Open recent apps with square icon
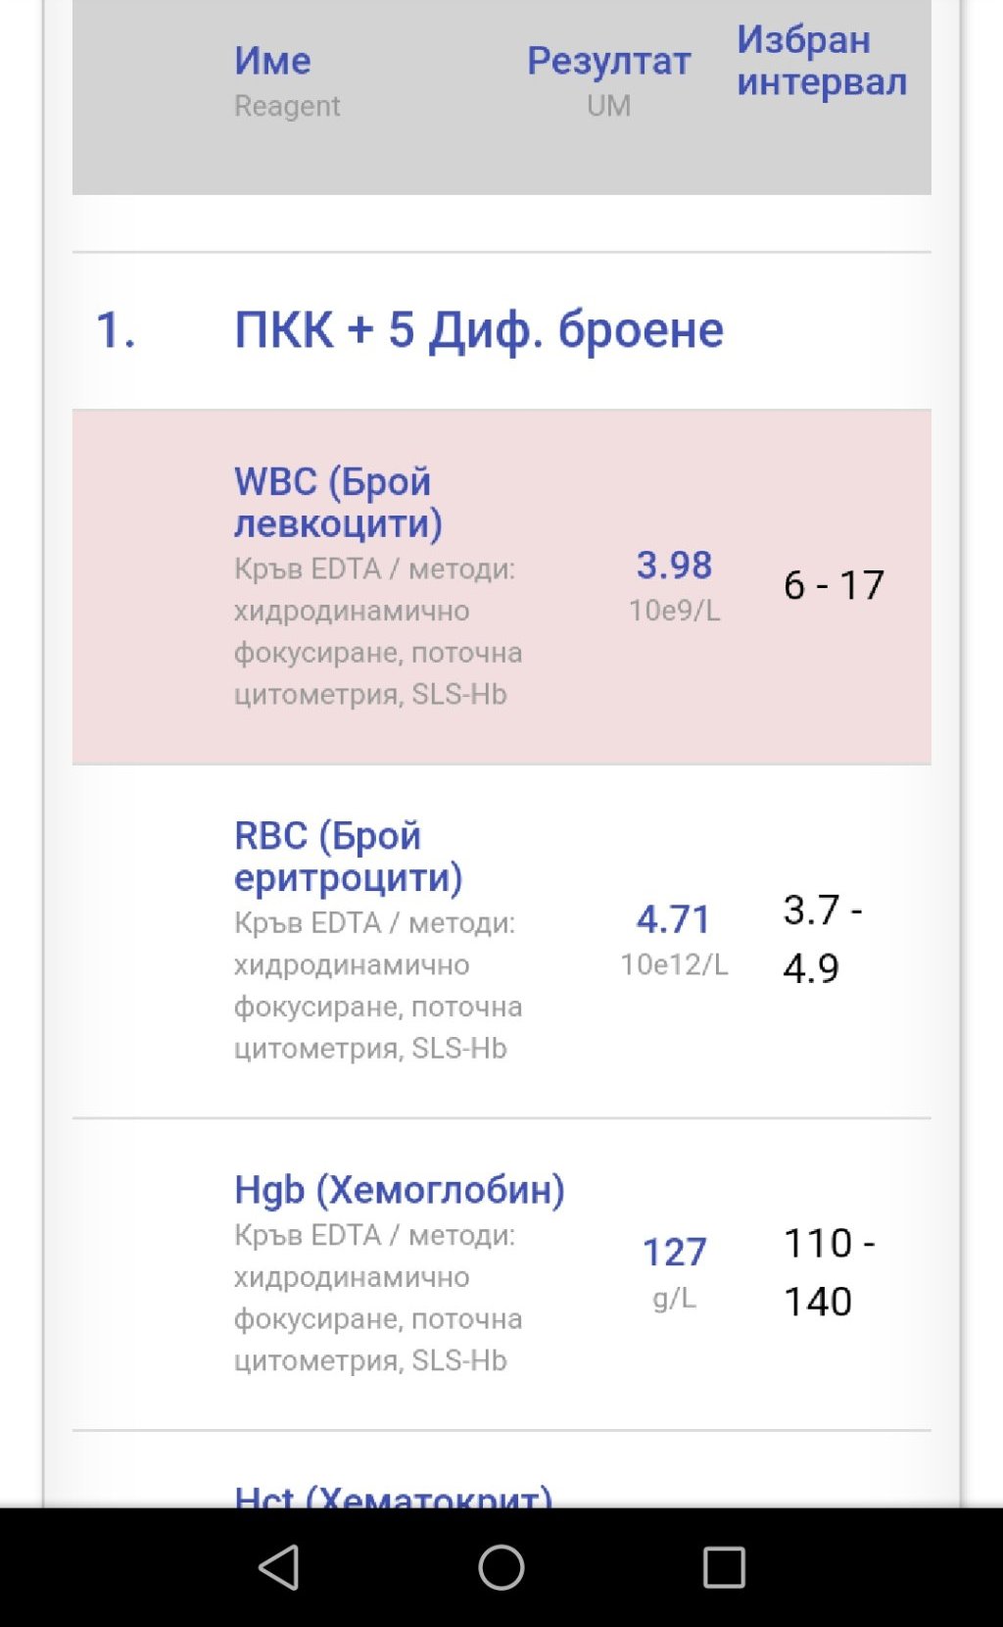Viewport: 1003px width, 1627px height. (x=724, y=1567)
